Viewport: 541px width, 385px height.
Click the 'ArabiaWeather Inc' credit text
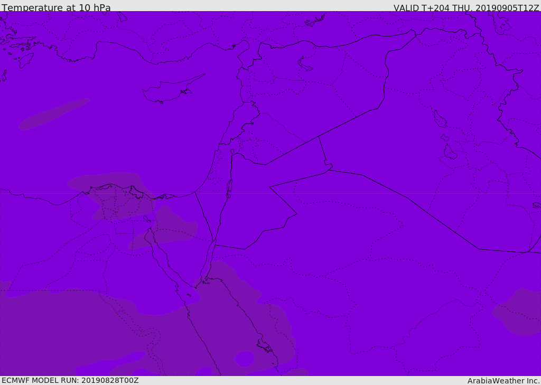click(503, 381)
